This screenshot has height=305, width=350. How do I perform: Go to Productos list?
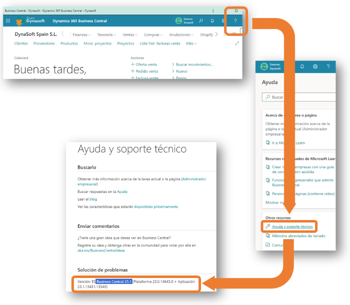69,43
